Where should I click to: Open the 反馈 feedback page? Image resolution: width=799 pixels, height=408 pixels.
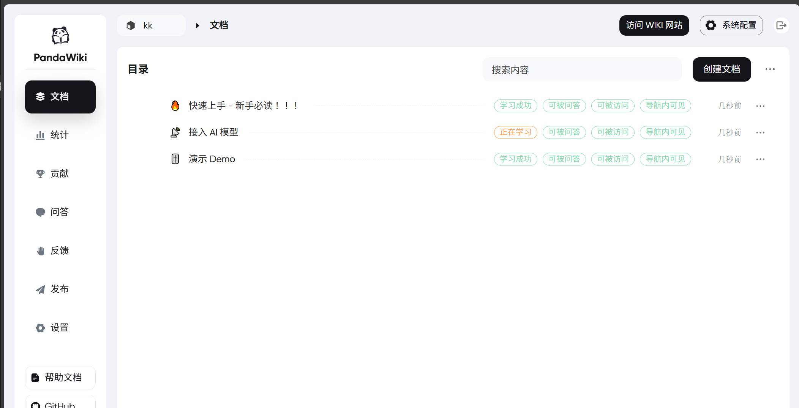tap(60, 251)
